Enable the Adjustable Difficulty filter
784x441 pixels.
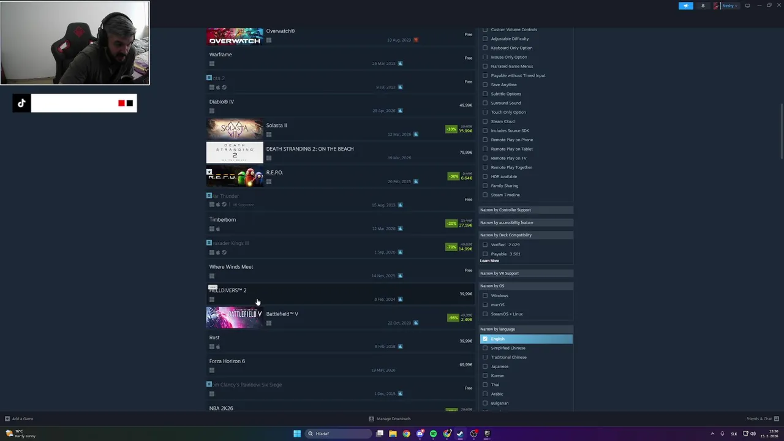point(485,39)
